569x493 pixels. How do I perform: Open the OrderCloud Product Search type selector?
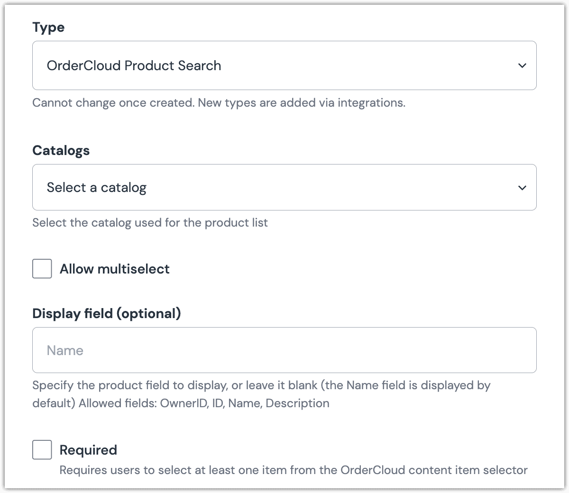pos(284,66)
